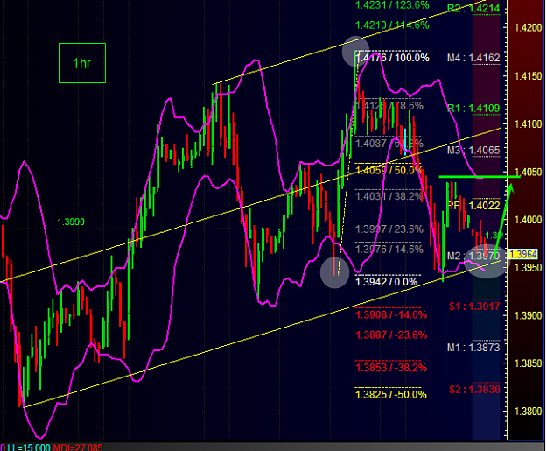
Task: Select the 1.3887 / -23.6% extension label
Action: [391, 335]
